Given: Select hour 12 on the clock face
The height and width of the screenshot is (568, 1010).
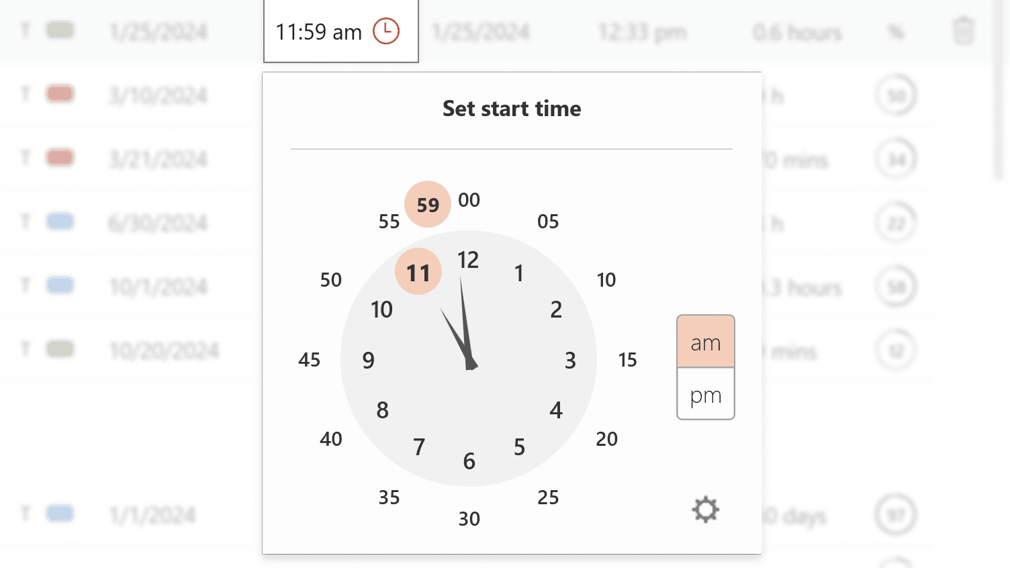Looking at the screenshot, I should pyautogui.click(x=469, y=260).
